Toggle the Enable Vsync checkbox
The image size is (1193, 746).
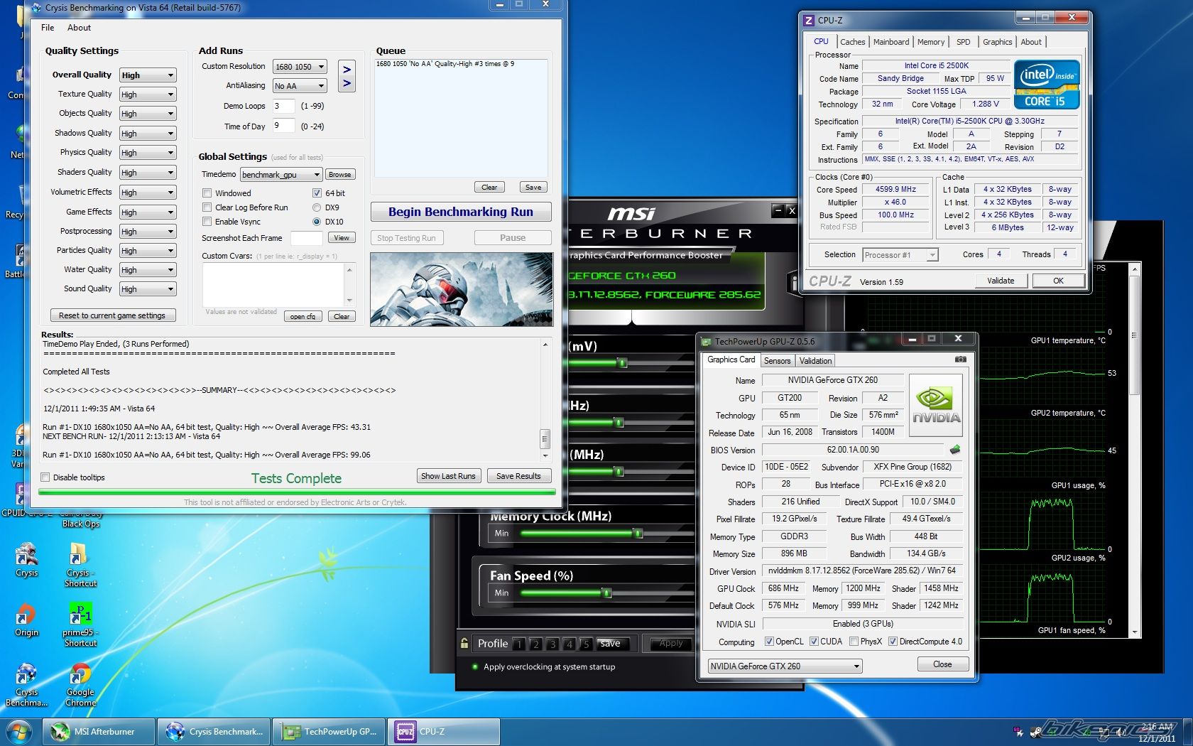[x=207, y=221]
